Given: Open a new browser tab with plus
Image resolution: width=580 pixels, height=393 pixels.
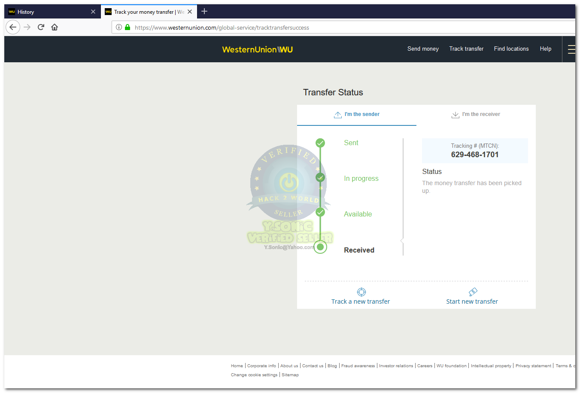Looking at the screenshot, I should 204,12.
